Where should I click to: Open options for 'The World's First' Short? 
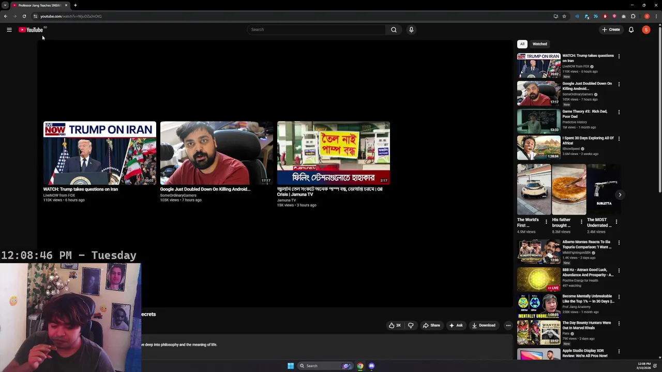546,222
